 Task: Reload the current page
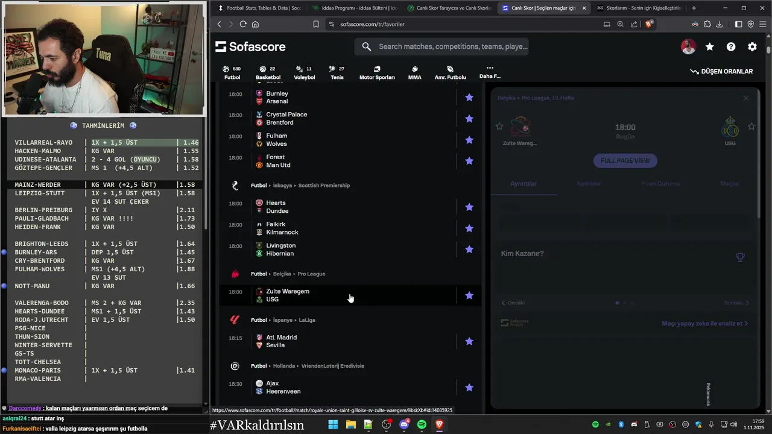click(x=243, y=24)
